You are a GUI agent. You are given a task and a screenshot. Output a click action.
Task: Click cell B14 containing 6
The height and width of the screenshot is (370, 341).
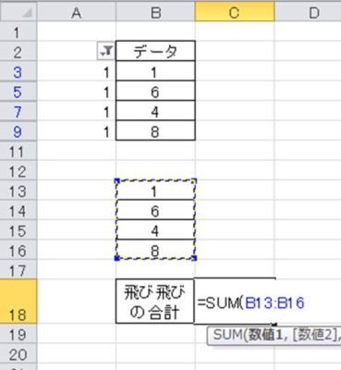(155, 210)
